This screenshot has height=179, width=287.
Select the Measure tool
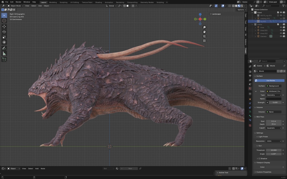(4, 53)
